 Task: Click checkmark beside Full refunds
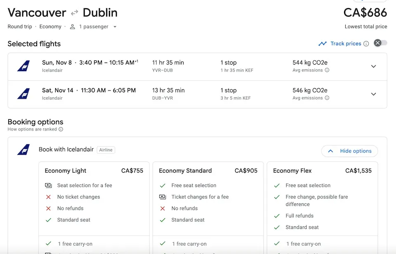[x=276, y=216]
